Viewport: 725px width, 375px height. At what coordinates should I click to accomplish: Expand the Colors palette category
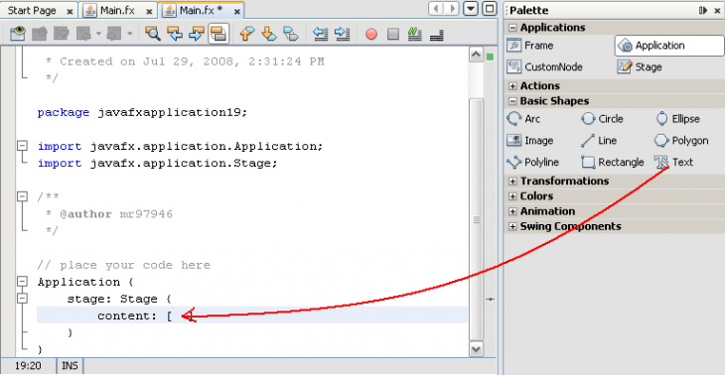(512, 196)
